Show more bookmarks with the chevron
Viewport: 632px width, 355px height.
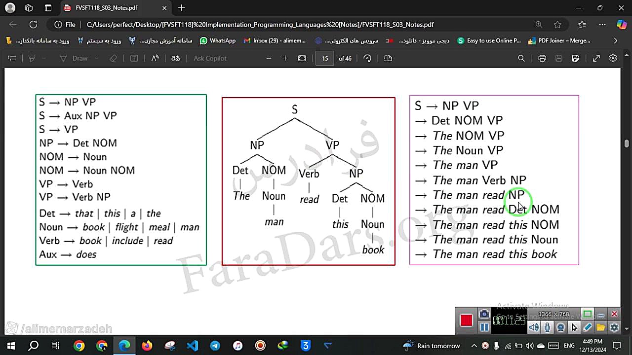coord(615,41)
